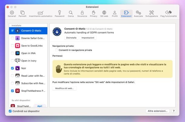Screen dimensions: 185x122
Task: Click the Read Later with Reeder icon
Action: (x=18, y=76)
